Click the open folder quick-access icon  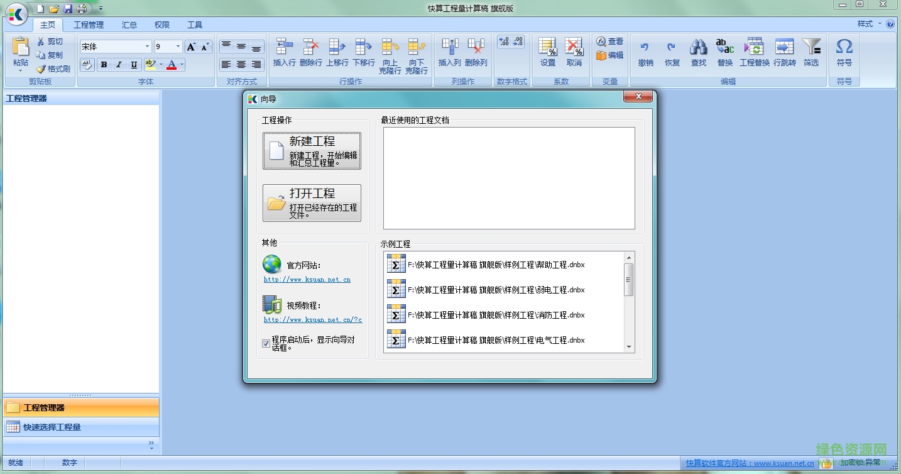tap(54, 9)
